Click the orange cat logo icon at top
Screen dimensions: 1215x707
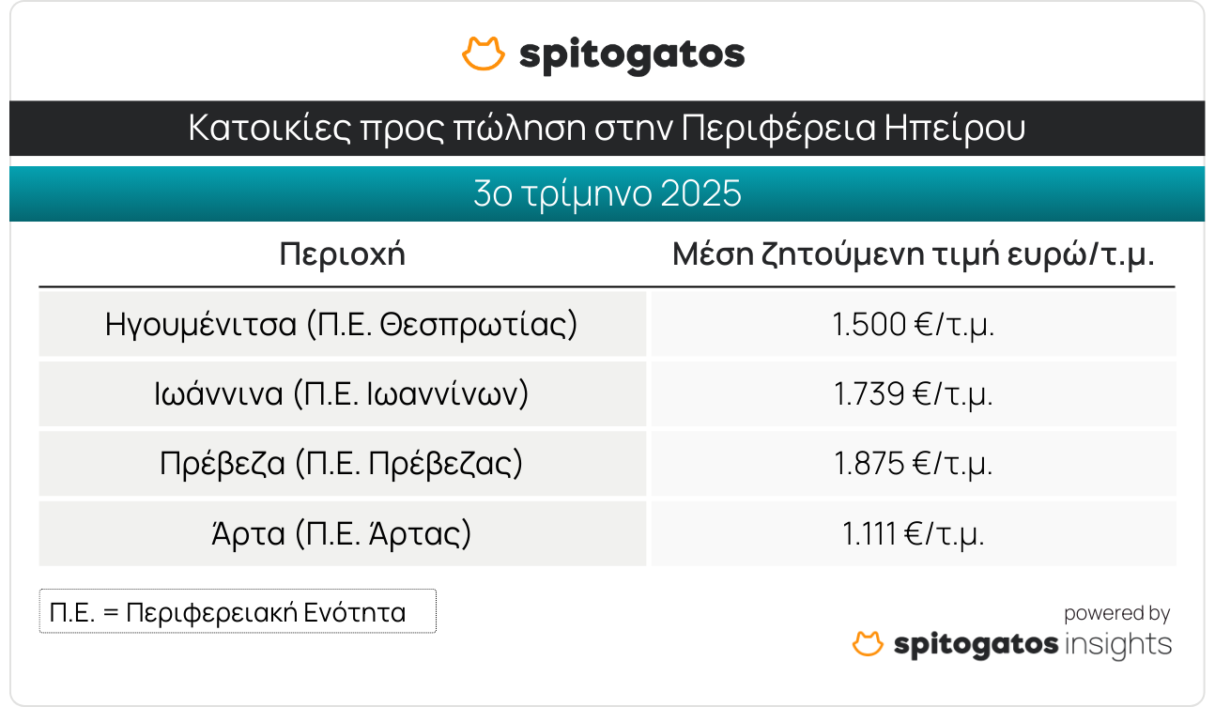(x=484, y=54)
